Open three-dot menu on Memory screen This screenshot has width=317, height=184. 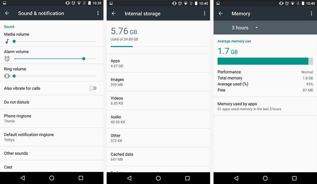click(311, 14)
